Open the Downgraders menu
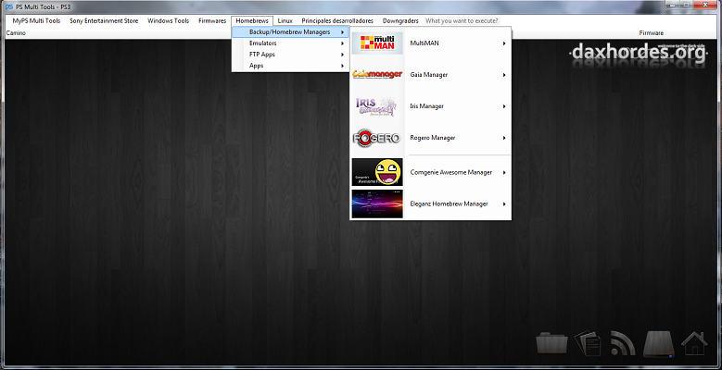This screenshot has height=370, width=722. pyautogui.click(x=400, y=20)
